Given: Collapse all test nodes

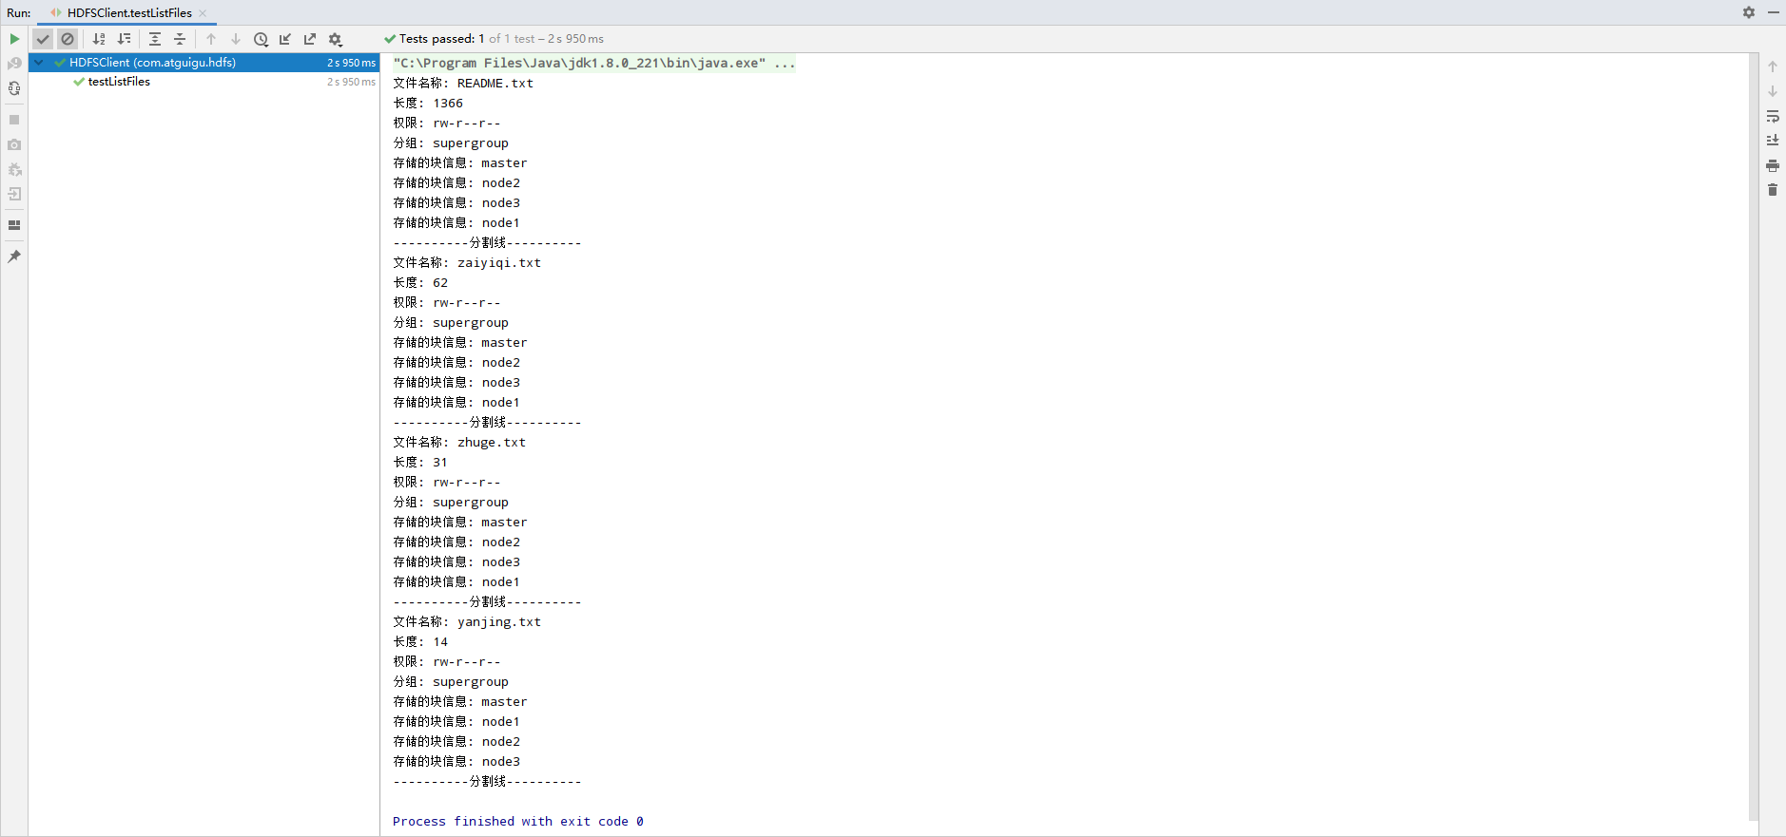Looking at the screenshot, I should point(180,39).
